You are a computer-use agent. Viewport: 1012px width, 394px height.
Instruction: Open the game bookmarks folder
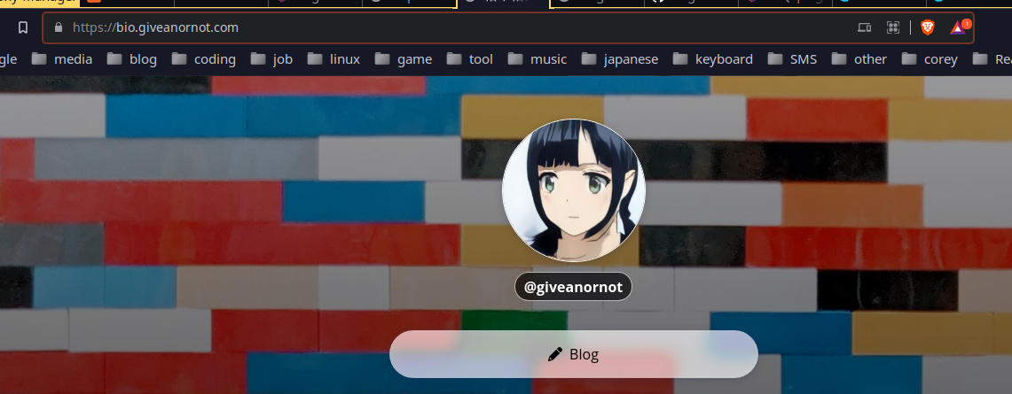404,59
